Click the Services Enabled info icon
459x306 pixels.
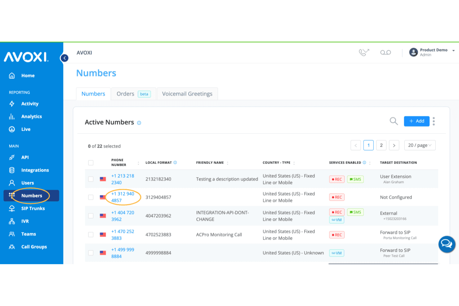coord(364,162)
